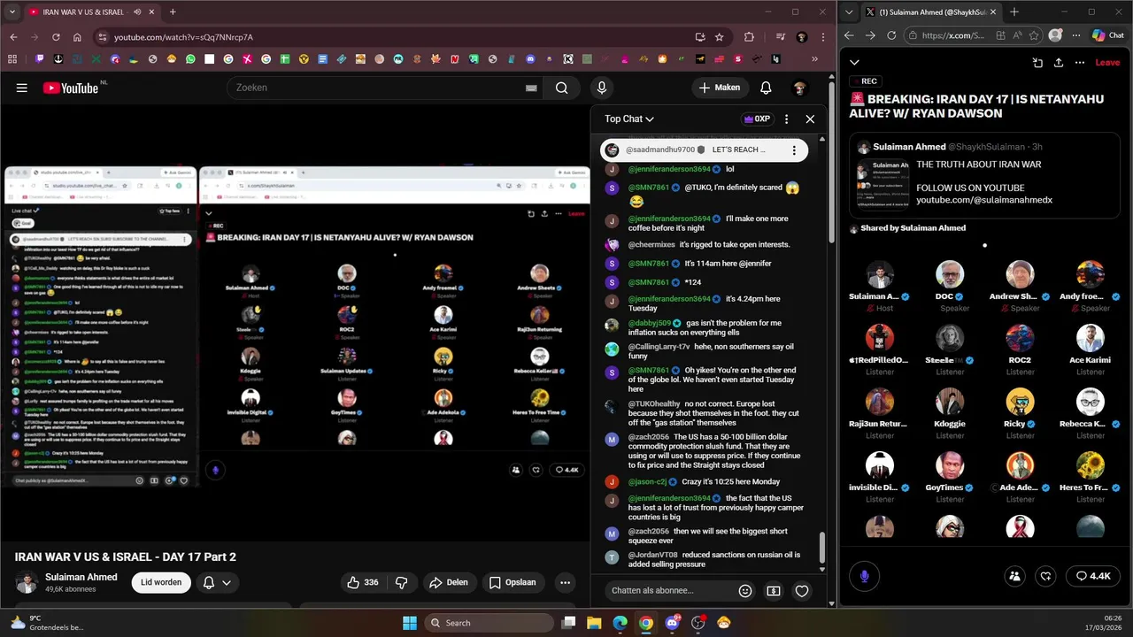Open File Explorer from the taskbar
1133x637 pixels.
point(594,623)
